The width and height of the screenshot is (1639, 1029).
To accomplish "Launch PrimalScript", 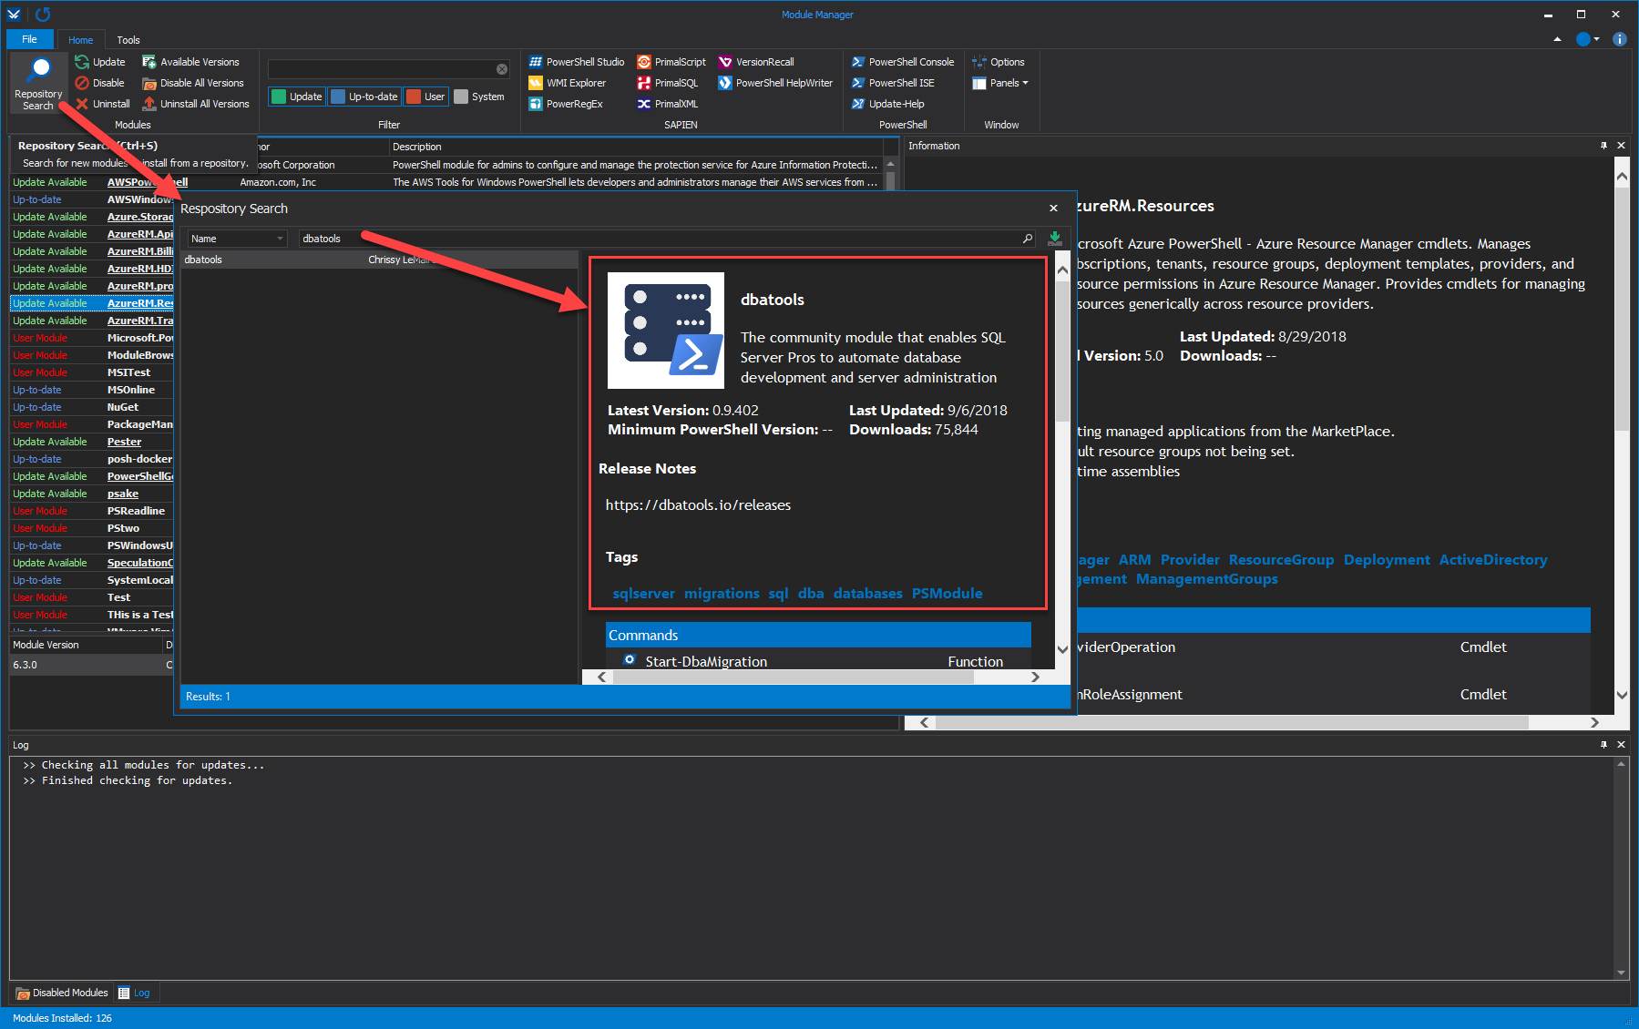I will pyautogui.click(x=671, y=62).
